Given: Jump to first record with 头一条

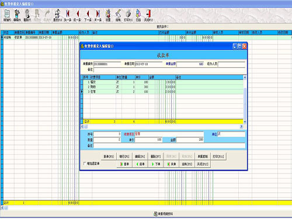Looking at the screenshot, I should pyautogui.click(x=68, y=15).
